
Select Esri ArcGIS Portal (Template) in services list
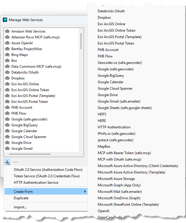33,96
